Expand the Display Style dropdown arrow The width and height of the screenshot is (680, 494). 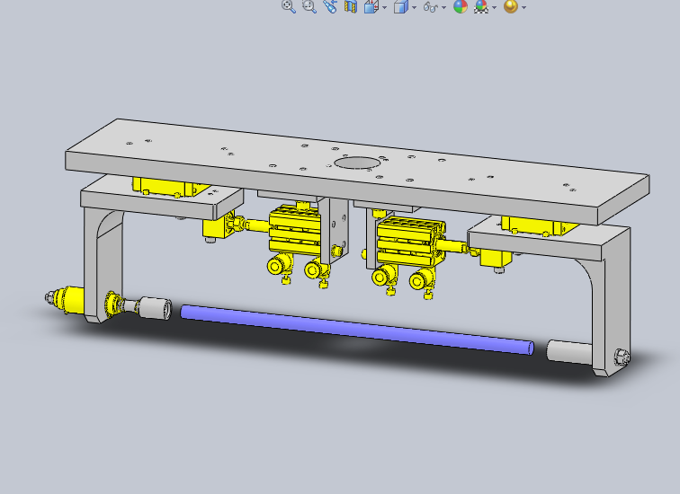click(x=414, y=7)
